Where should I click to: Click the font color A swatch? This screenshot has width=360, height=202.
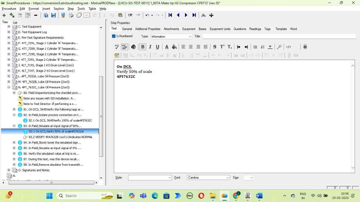tap(167, 47)
